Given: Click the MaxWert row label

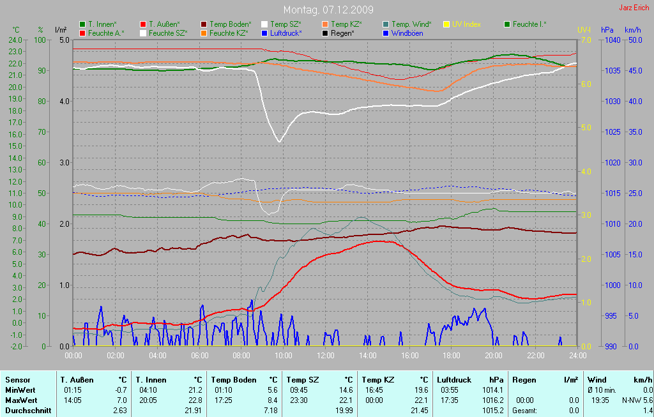Looking at the screenshot, I should [x=21, y=400].
